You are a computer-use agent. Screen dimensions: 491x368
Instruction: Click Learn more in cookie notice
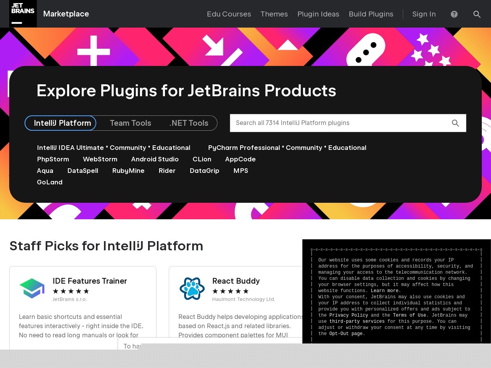(x=384, y=291)
